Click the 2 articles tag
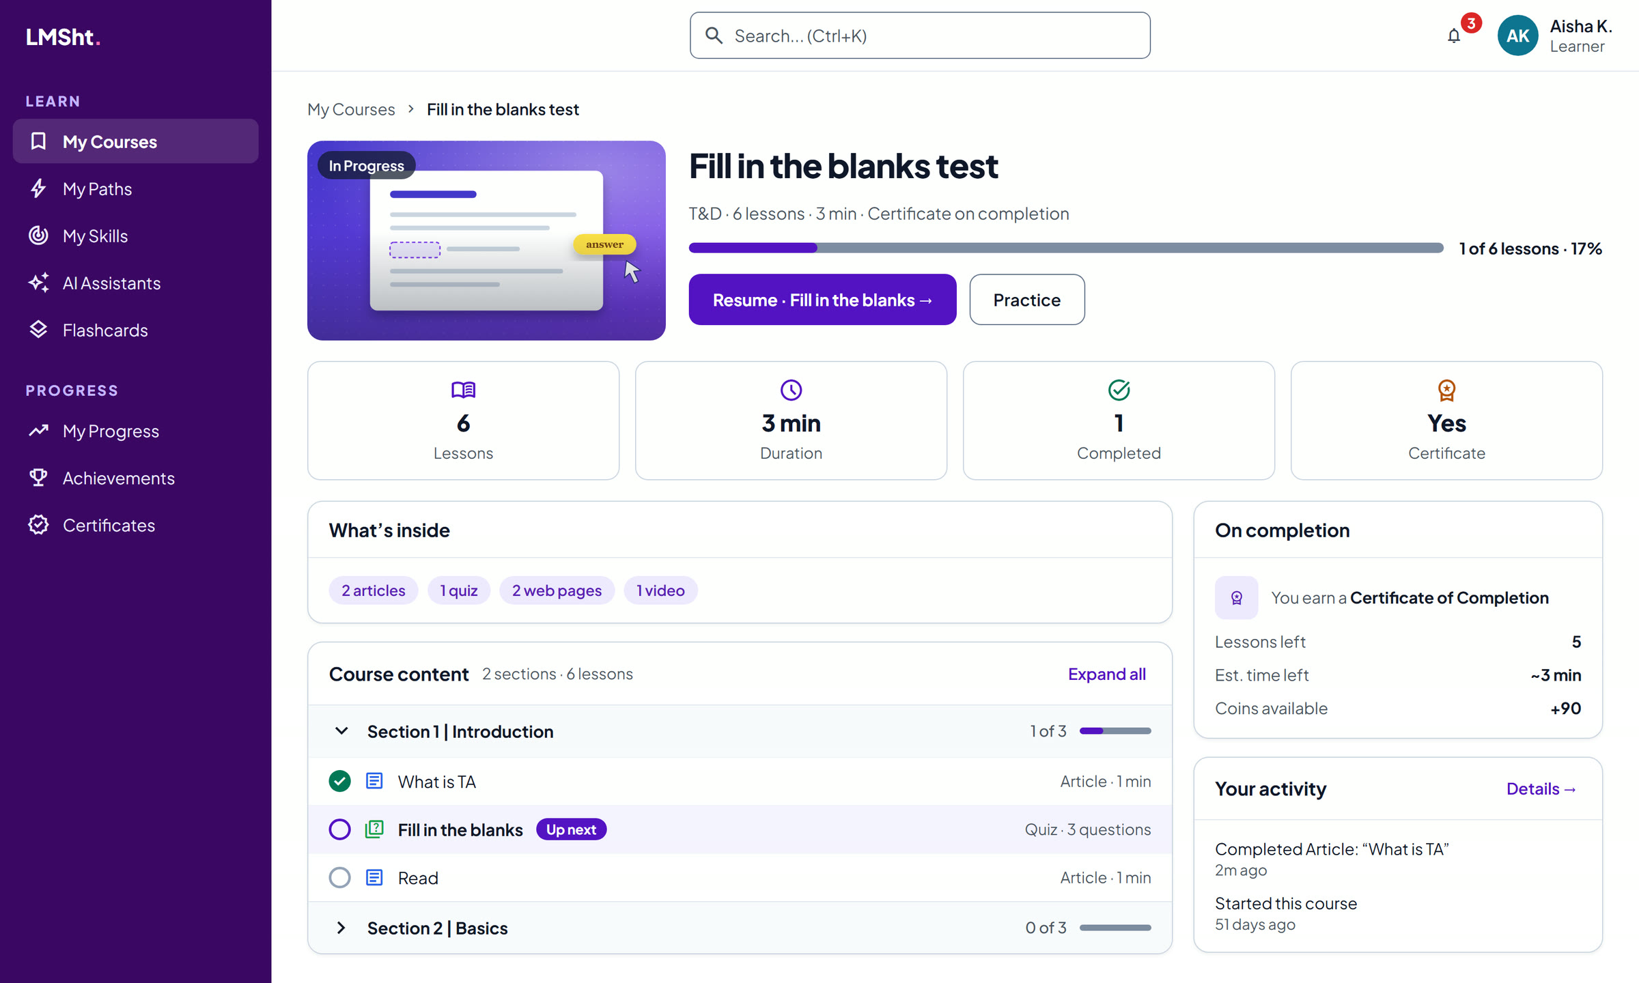Viewport: 1639px width, 983px height. click(x=374, y=590)
